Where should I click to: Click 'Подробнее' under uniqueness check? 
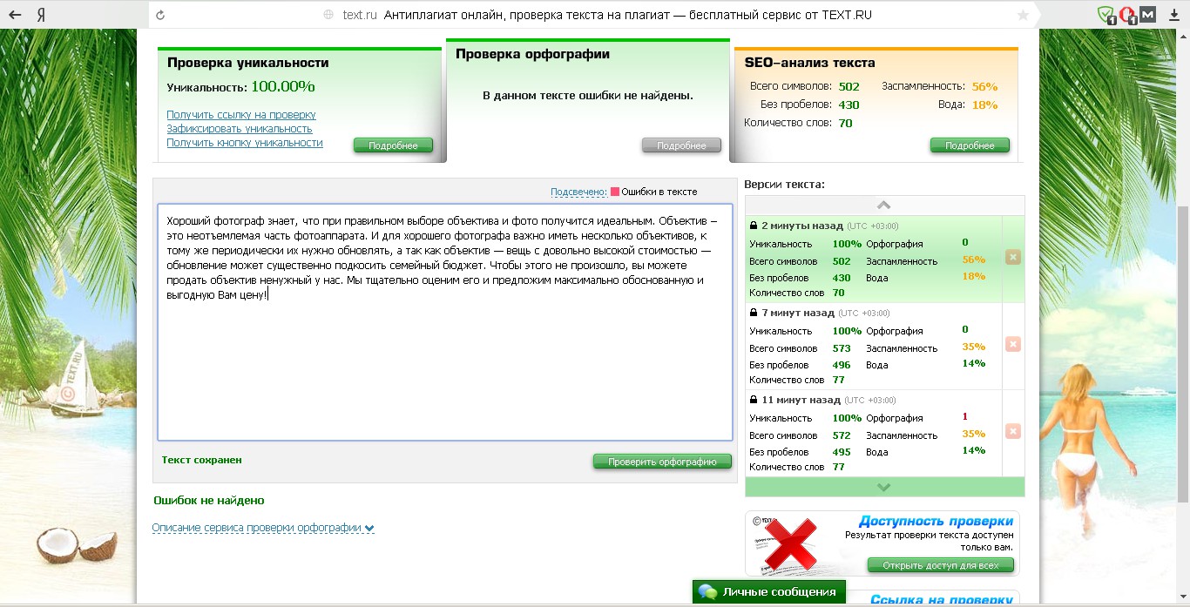coord(393,145)
